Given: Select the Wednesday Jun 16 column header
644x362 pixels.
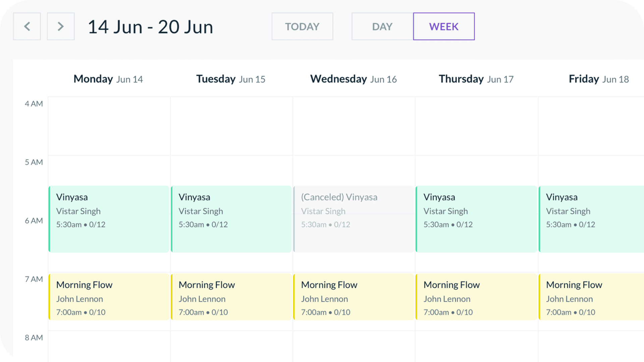Looking at the screenshot, I should (354, 79).
